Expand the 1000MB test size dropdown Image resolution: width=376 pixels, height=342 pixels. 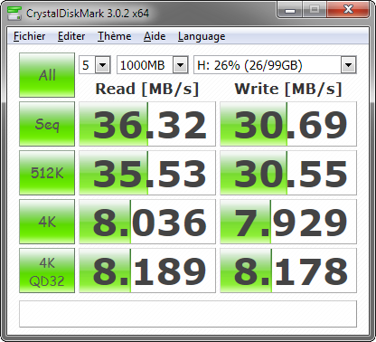153,65
